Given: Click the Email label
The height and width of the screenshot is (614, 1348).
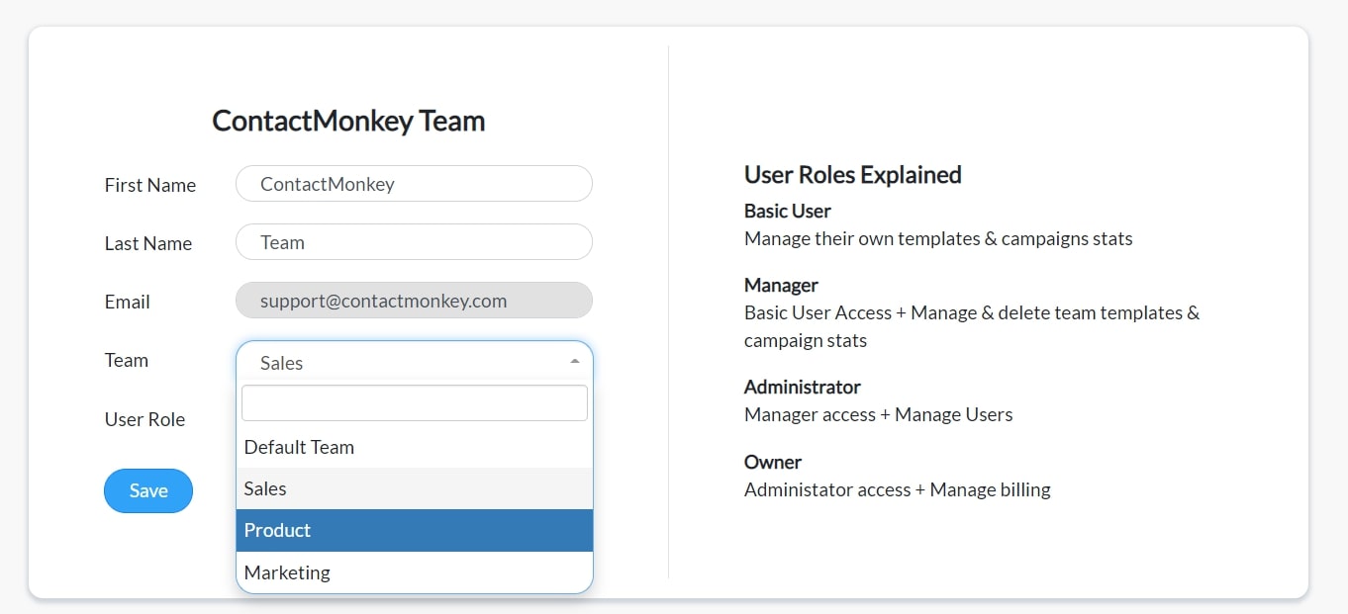Looking at the screenshot, I should coord(128,302).
